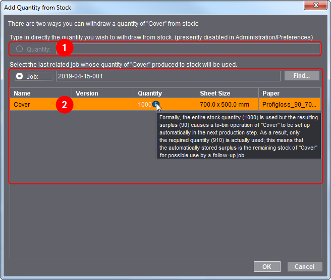Click the Version column header

point(102,94)
